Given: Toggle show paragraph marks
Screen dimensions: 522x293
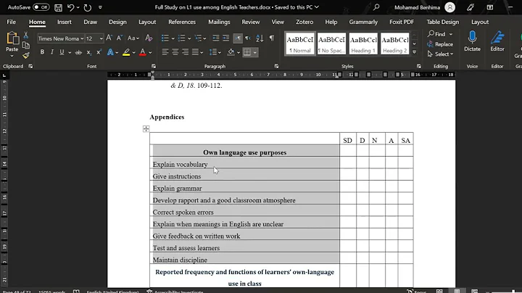Looking at the screenshot, I should click(x=272, y=38).
